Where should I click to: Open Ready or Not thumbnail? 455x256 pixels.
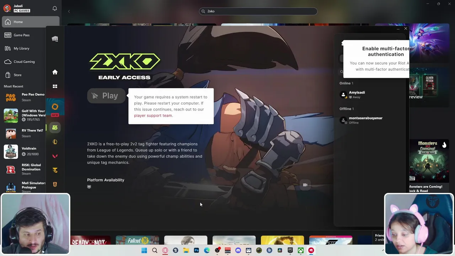(x=90, y=240)
